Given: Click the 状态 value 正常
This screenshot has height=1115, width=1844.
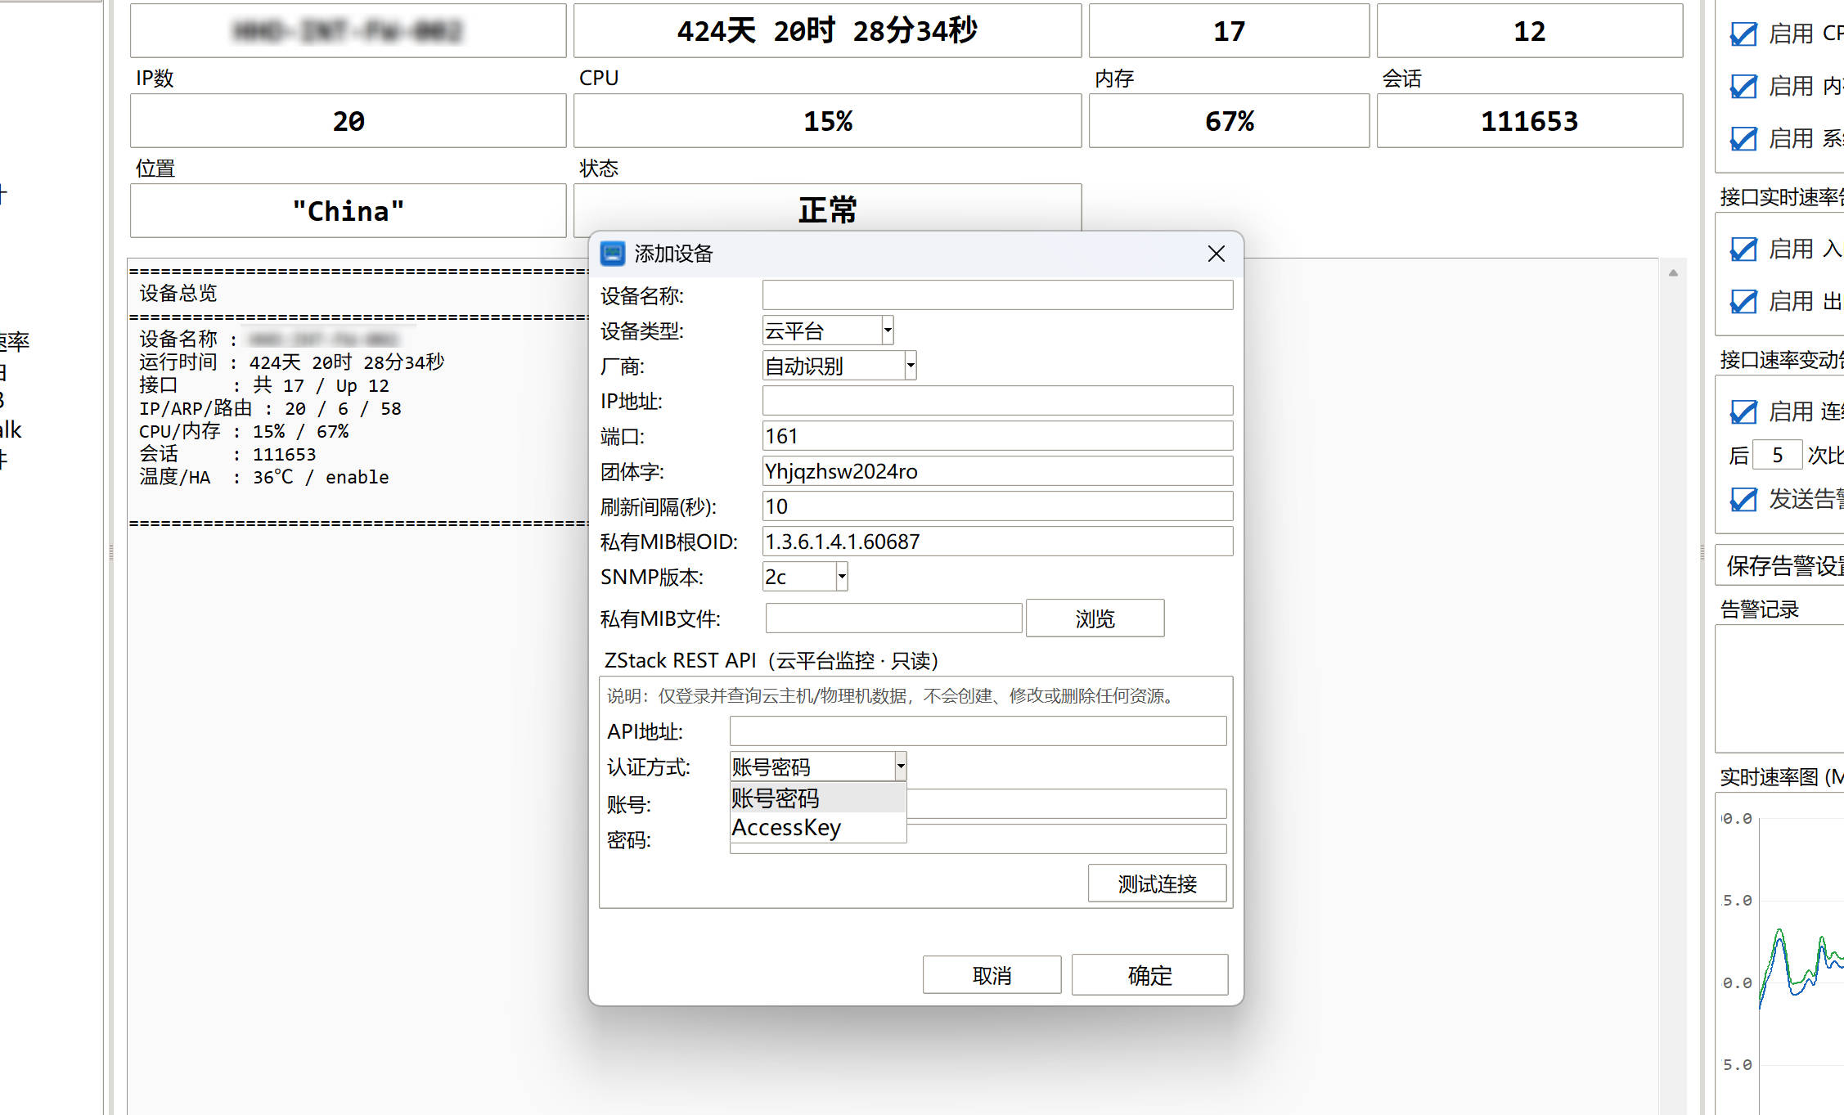Looking at the screenshot, I should pos(827,210).
